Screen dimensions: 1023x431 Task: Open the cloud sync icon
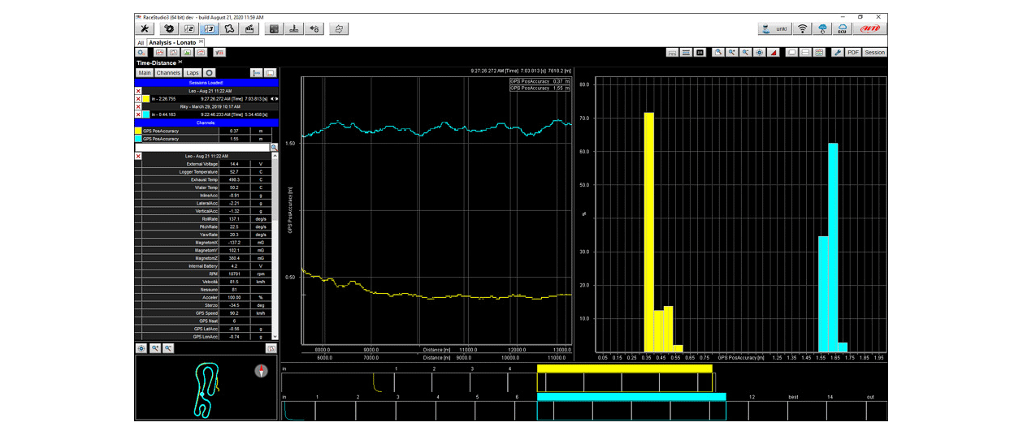click(x=822, y=29)
